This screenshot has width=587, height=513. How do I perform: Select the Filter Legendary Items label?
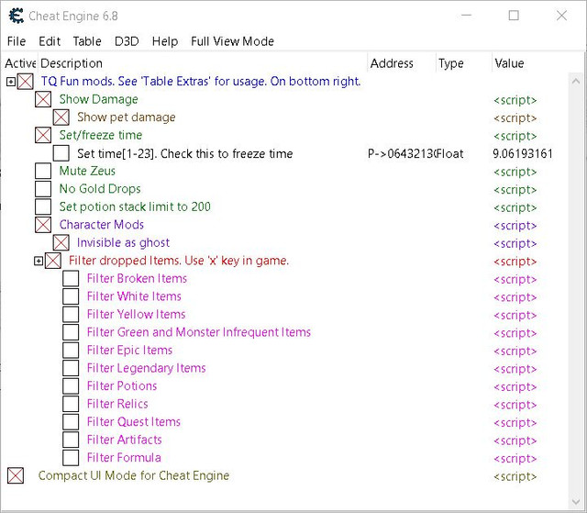[147, 369]
